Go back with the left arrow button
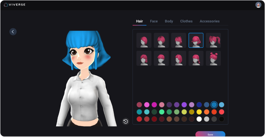Viewport: 265px width, 137px height. click(x=13, y=32)
